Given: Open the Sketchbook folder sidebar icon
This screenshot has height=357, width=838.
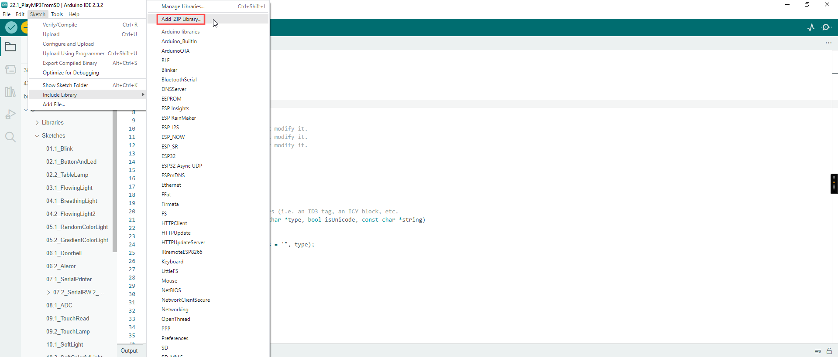Looking at the screenshot, I should pyautogui.click(x=10, y=47).
